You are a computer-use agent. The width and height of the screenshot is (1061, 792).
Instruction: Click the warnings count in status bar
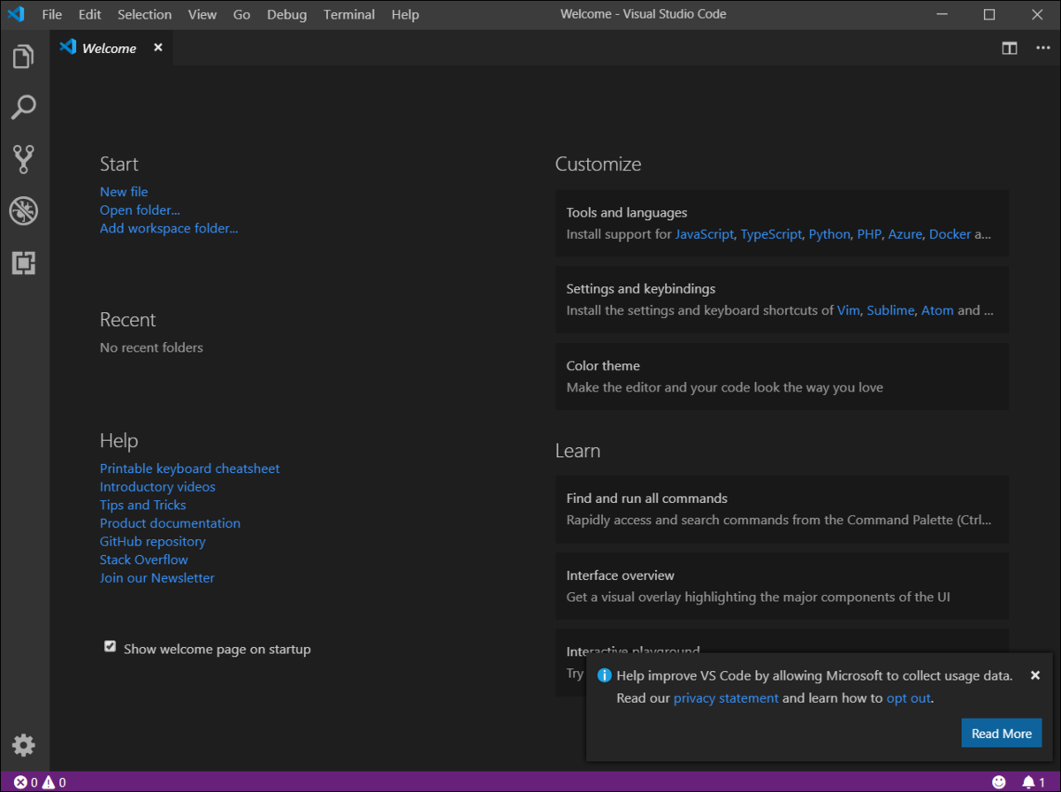tap(54, 782)
